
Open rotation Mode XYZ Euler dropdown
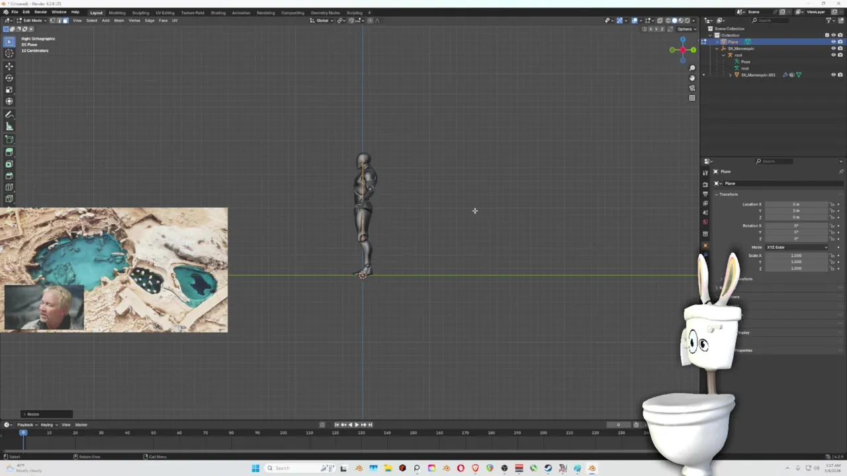796,247
